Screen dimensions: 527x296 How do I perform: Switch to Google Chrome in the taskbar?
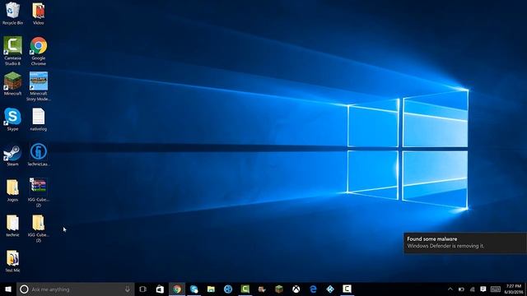[x=177, y=289]
